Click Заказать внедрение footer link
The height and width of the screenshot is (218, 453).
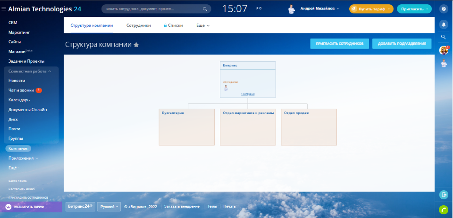pos(182,207)
